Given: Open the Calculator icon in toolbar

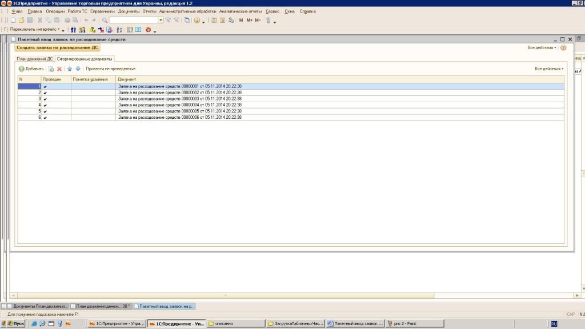Looking at the screenshot, I should click(214, 20).
